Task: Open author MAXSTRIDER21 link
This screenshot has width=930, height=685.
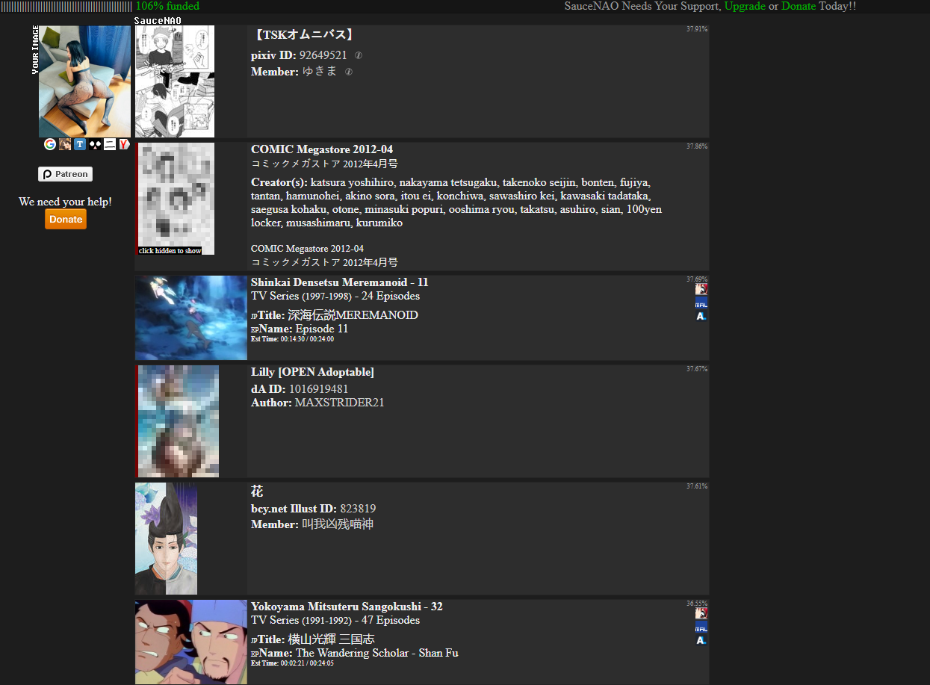Action: (x=340, y=403)
